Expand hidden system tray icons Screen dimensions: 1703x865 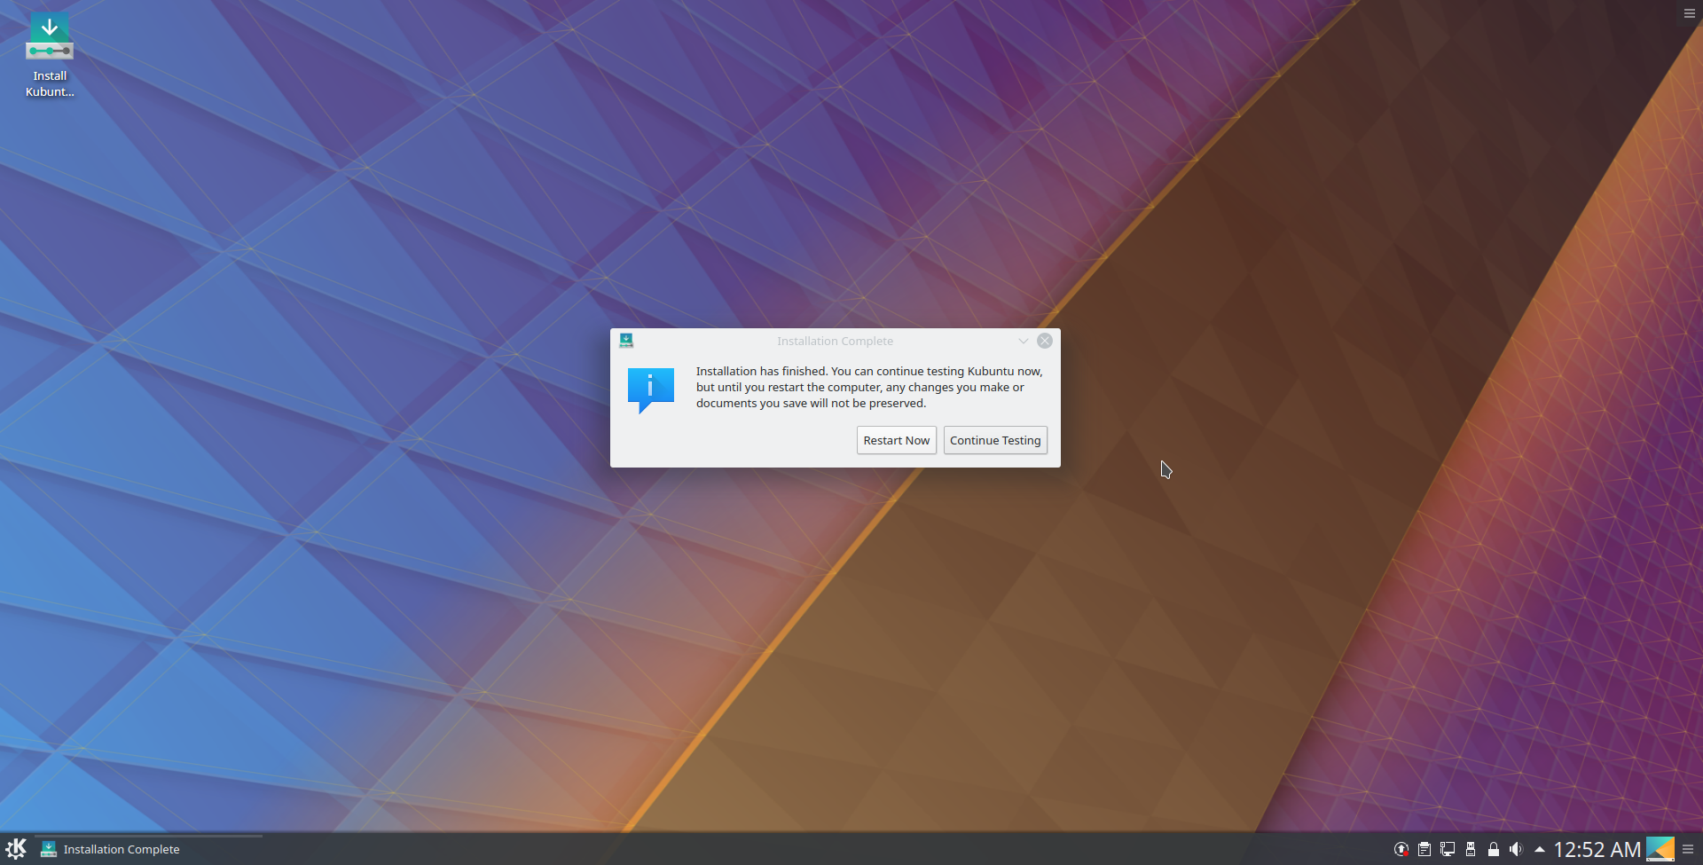[1539, 849]
